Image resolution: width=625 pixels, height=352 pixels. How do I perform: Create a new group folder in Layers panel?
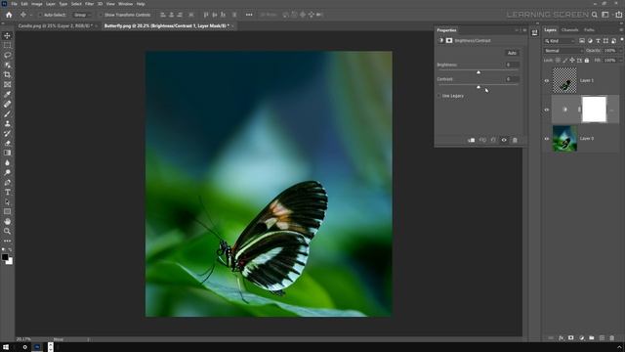[x=592, y=337]
